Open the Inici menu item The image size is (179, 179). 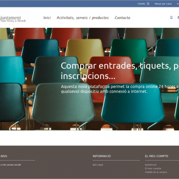click(47, 17)
